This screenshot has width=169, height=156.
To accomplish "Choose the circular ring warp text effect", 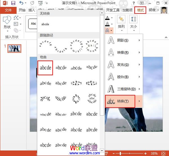I will 76,99.
